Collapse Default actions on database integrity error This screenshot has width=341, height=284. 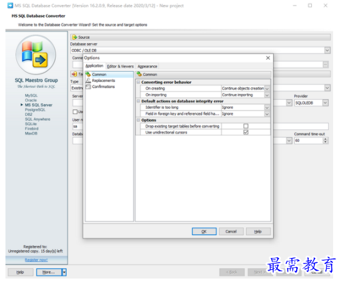(138, 101)
